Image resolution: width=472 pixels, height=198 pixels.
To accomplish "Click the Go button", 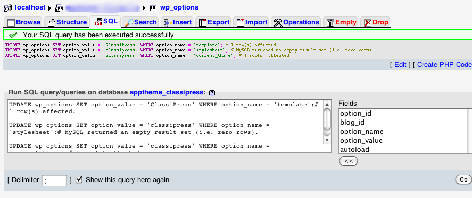I will (x=463, y=179).
